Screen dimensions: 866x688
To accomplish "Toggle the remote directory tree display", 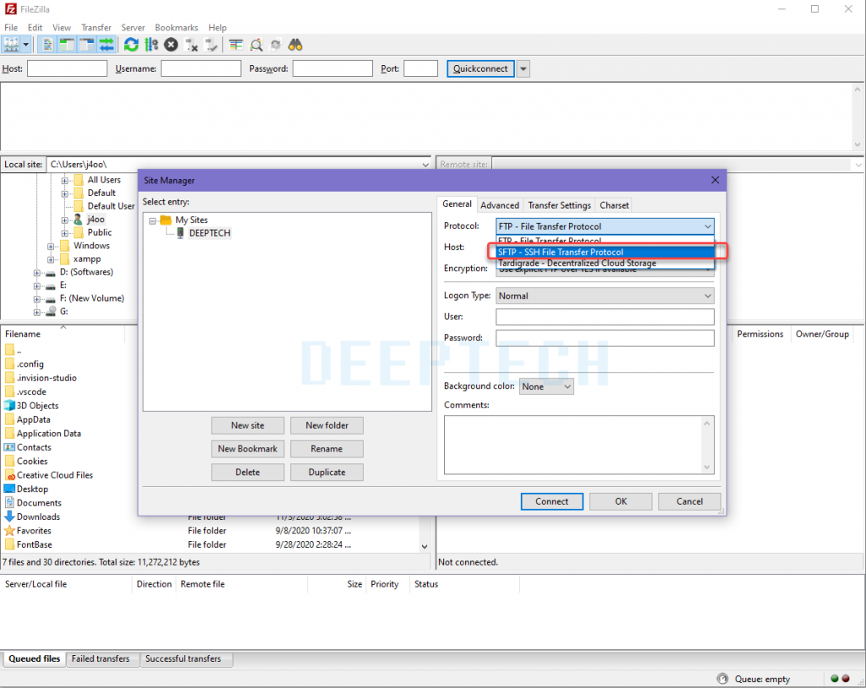I will [x=87, y=45].
